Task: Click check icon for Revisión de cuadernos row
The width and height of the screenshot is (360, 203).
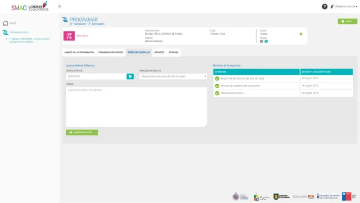Action: (x=217, y=86)
